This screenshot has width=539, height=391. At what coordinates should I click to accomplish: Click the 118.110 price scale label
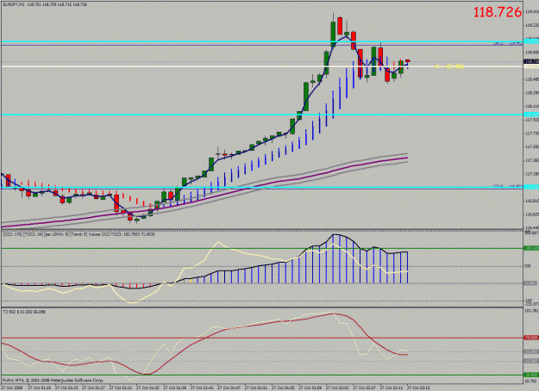(x=532, y=107)
